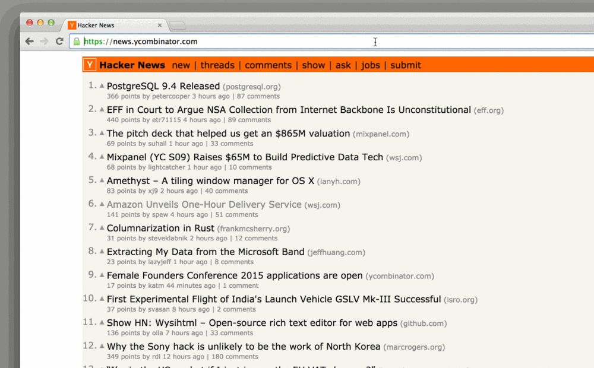Open user petercooper's profile
The height and width of the screenshot is (368, 594).
point(171,96)
